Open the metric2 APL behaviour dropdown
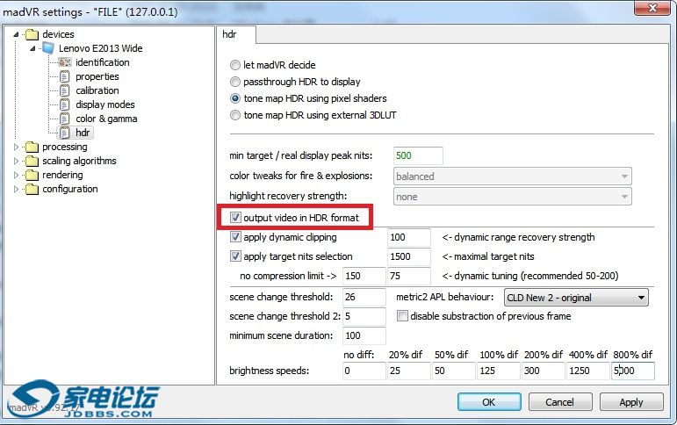This screenshot has height=425, width=677. pyautogui.click(x=576, y=298)
